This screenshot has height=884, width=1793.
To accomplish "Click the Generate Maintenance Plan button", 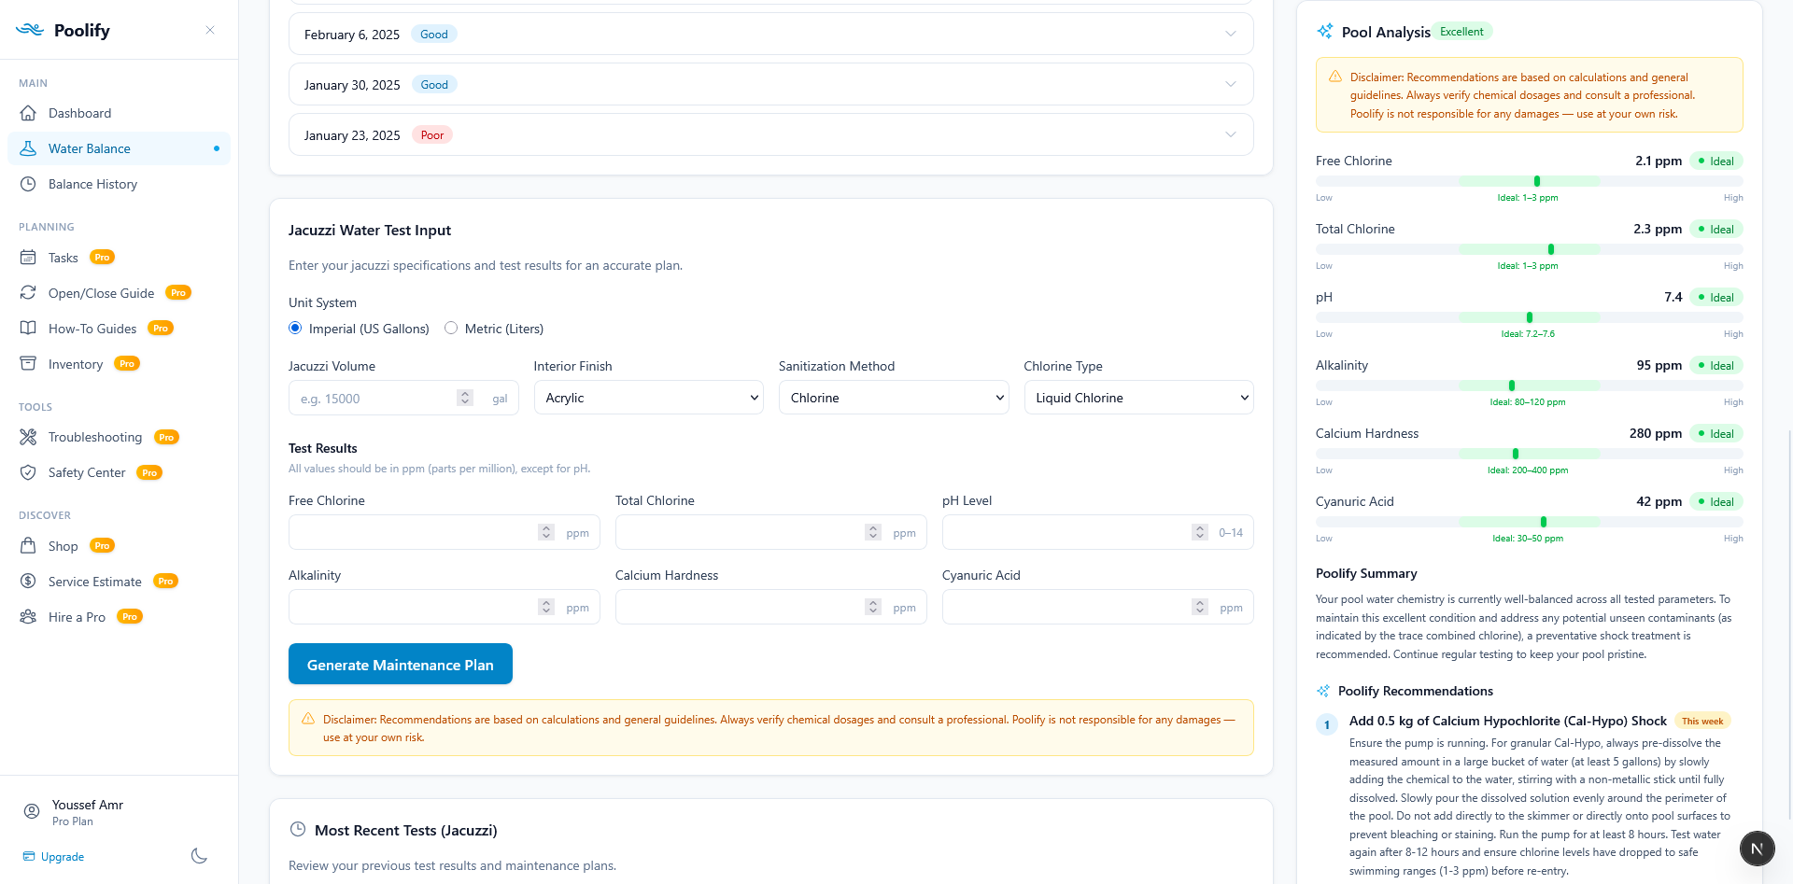I will (x=401, y=664).
